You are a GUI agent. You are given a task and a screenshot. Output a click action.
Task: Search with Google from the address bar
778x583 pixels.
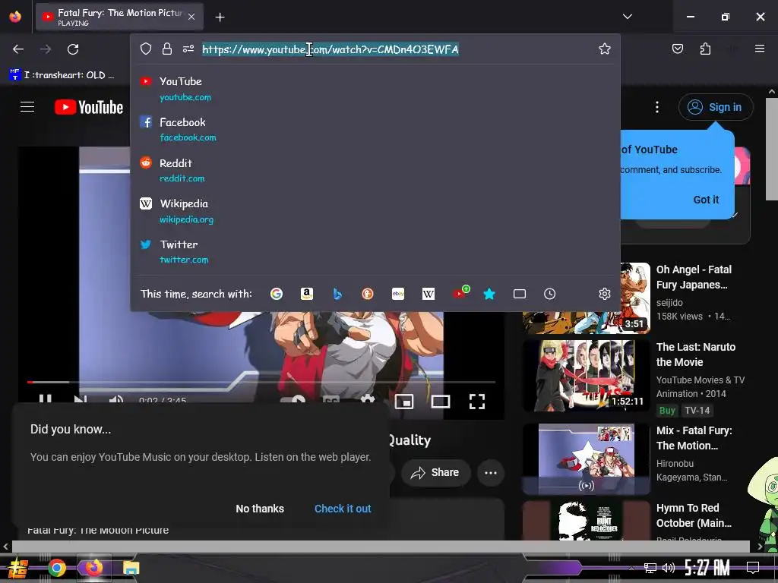pyautogui.click(x=277, y=294)
